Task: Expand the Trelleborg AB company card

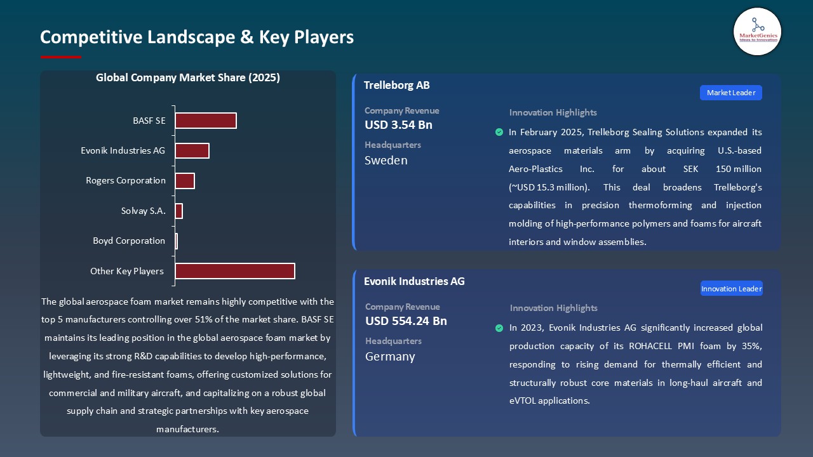Action: [565, 162]
